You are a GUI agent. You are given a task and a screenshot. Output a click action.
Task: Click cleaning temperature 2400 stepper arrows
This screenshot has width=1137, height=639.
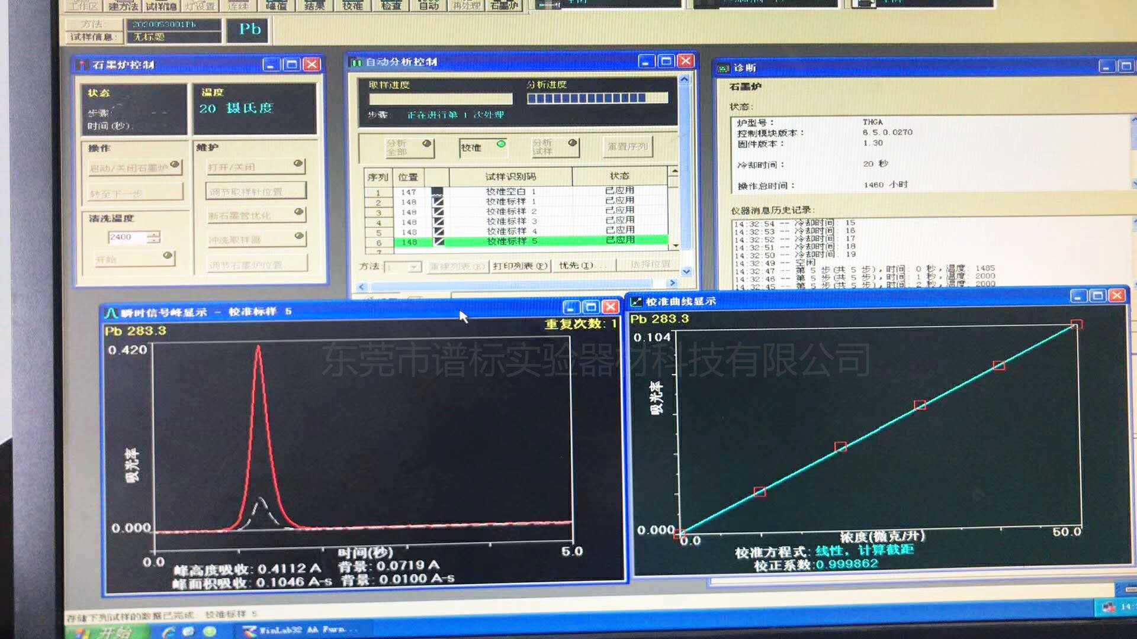(154, 237)
